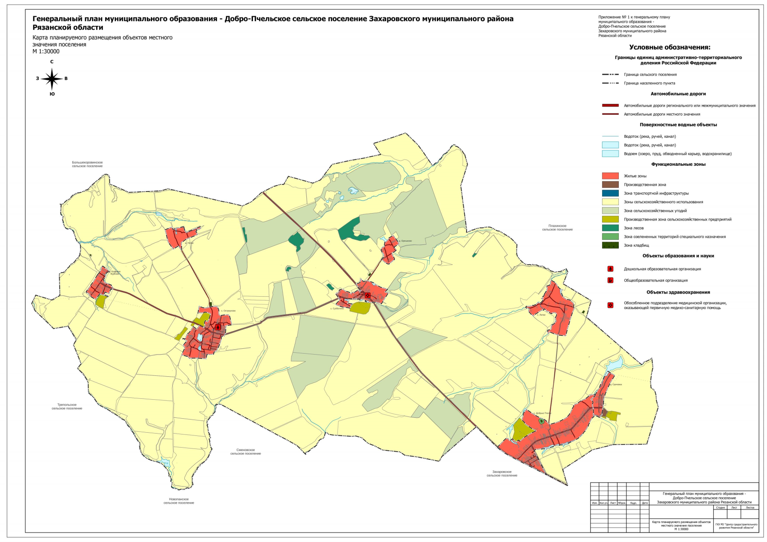Click the Новопанское сельское поселение map label
The height and width of the screenshot is (542, 767).
coord(179,501)
